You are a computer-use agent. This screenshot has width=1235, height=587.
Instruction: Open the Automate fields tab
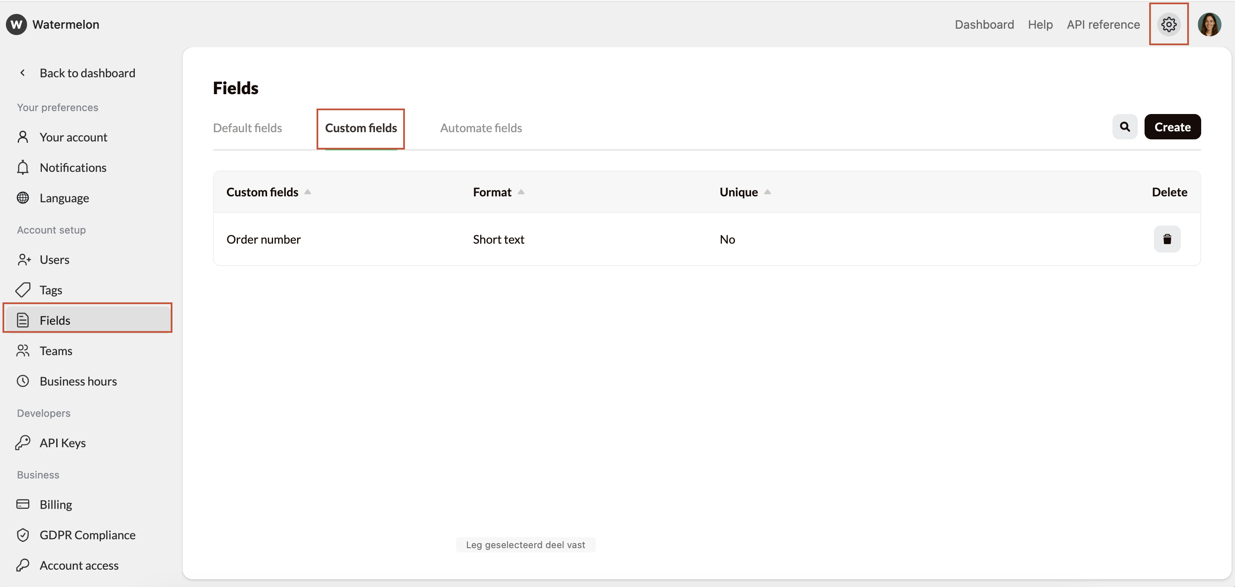[481, 128]
